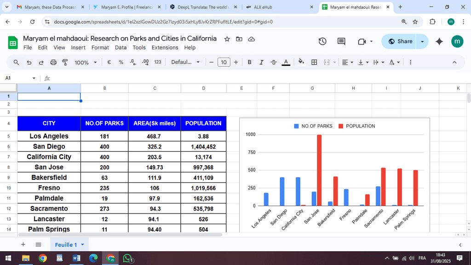Click the print icon in toolbar
This screenshot has height=265, width=471.
[53, 62]
